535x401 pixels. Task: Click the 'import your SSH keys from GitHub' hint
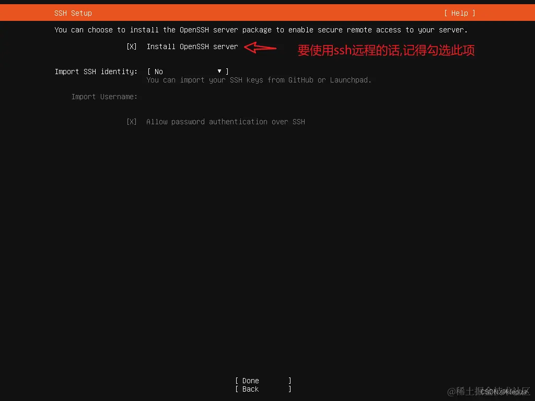pos(259,80)
